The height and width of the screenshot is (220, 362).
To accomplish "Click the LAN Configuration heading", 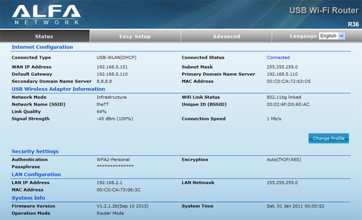I will 36,175.
